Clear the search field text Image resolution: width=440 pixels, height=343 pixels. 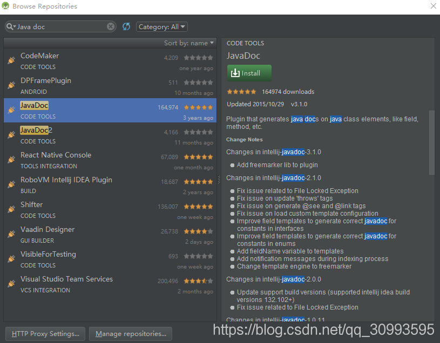[111, 26]
